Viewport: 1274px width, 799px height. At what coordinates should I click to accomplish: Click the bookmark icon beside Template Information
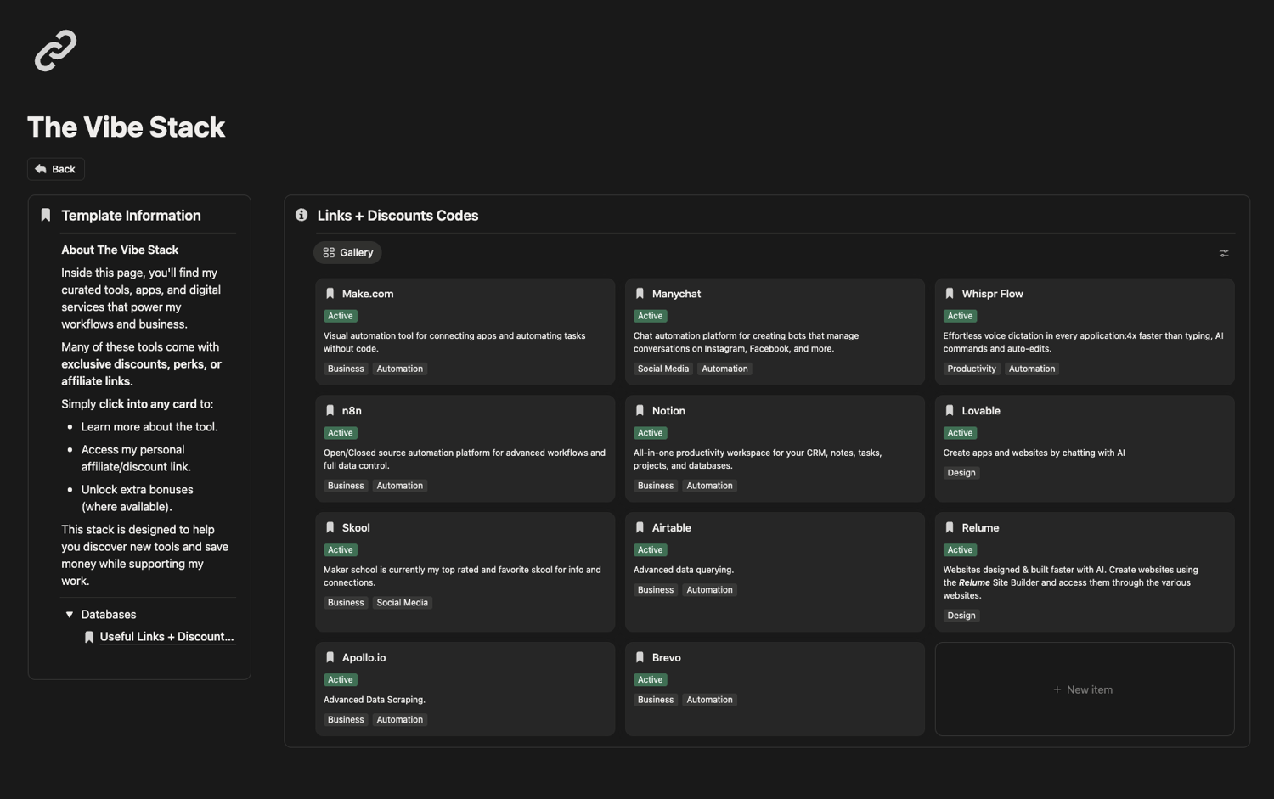click(46, 216)
